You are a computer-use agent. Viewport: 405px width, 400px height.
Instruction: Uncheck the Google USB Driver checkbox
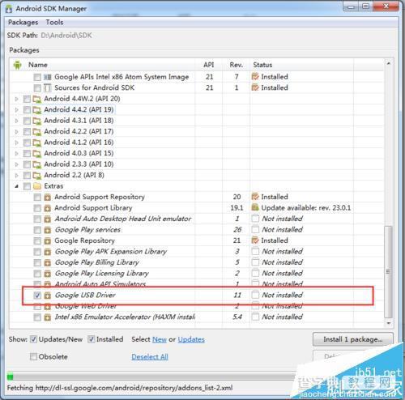click(37, 296)
